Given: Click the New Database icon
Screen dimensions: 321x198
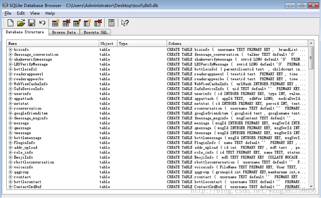Looking at the screenshot, I should coord(10,23).
